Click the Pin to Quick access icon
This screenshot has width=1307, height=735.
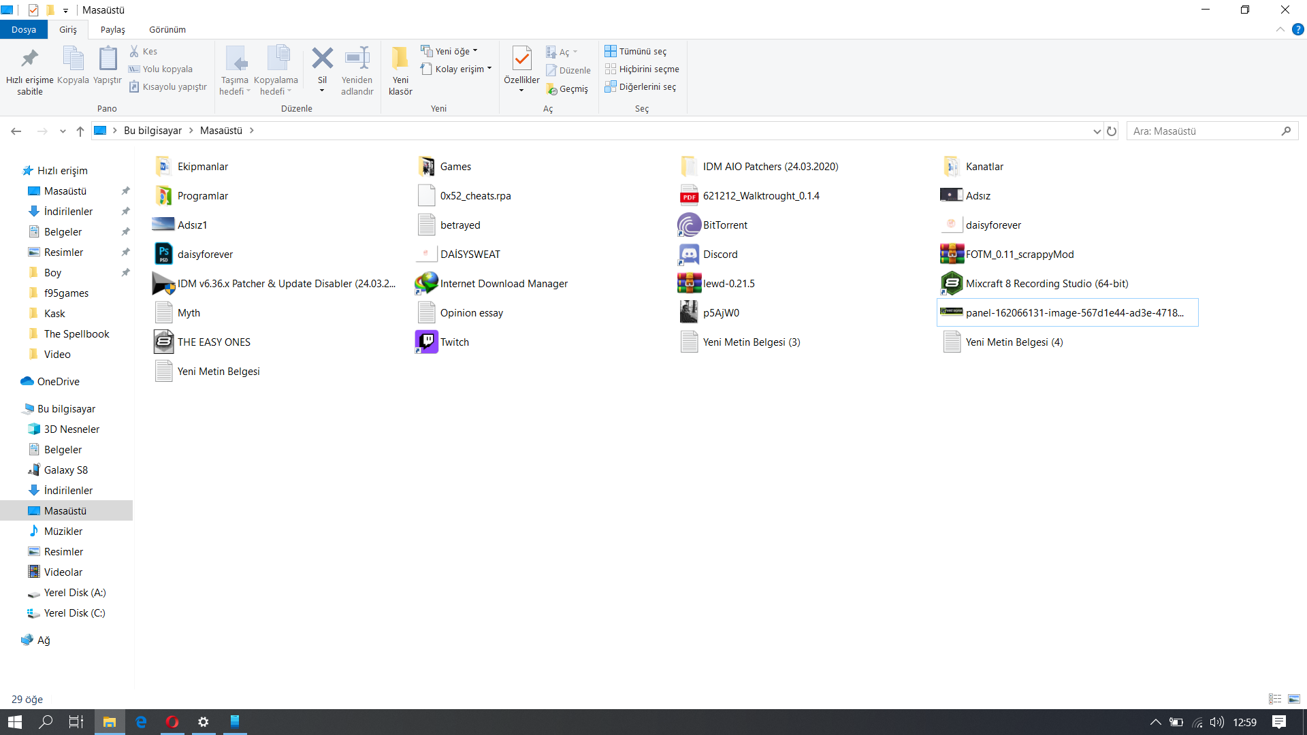(x=29, y=59)
